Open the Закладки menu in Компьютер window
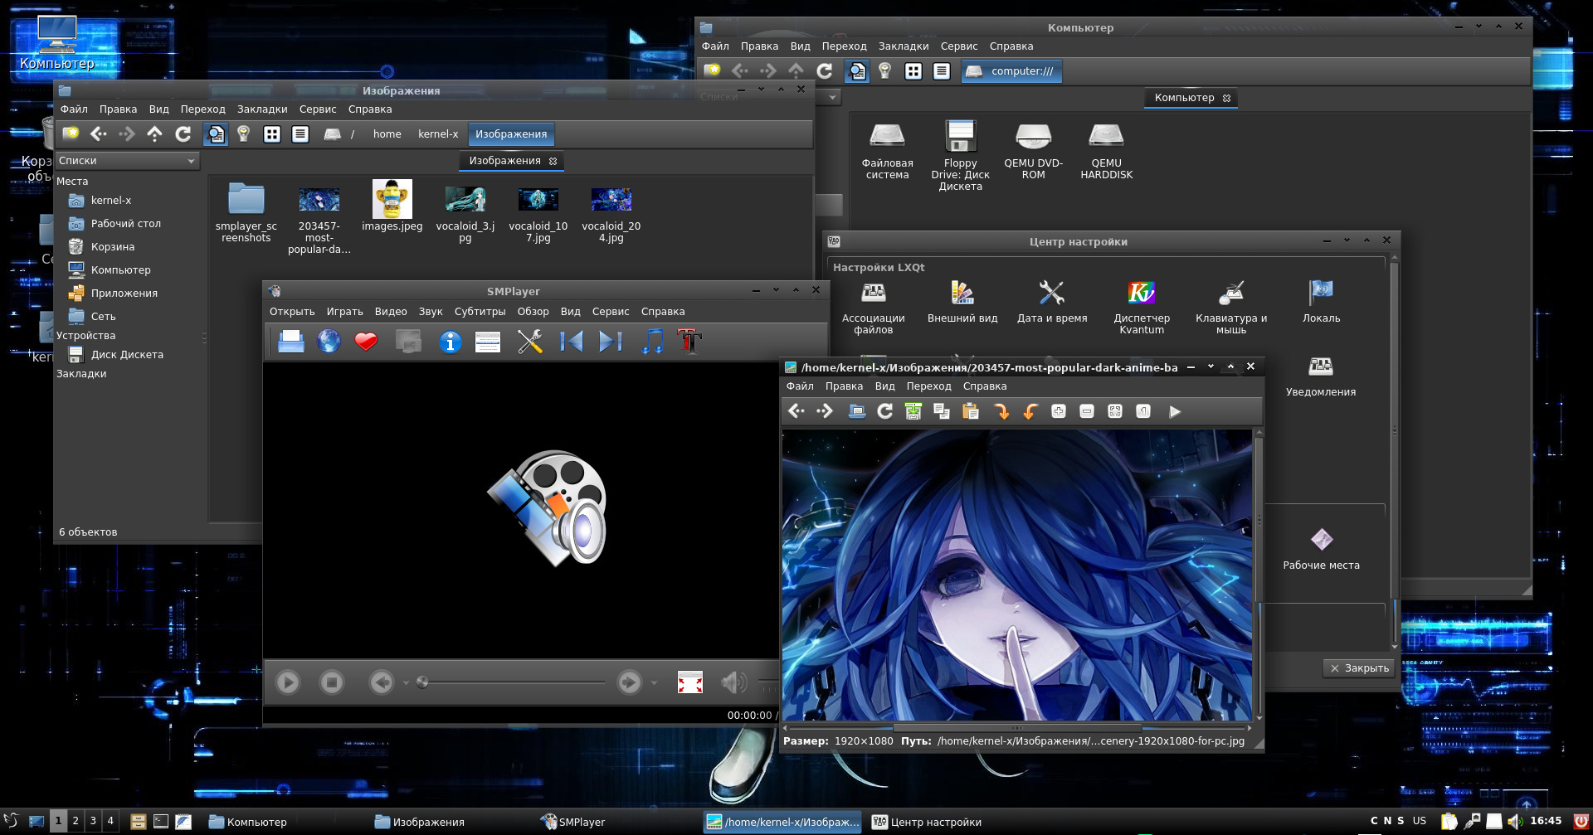Viewport: 1593px width, 835px height. click(x=904, y=46)
